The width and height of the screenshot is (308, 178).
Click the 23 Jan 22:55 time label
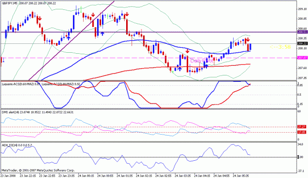click(47, 176)
